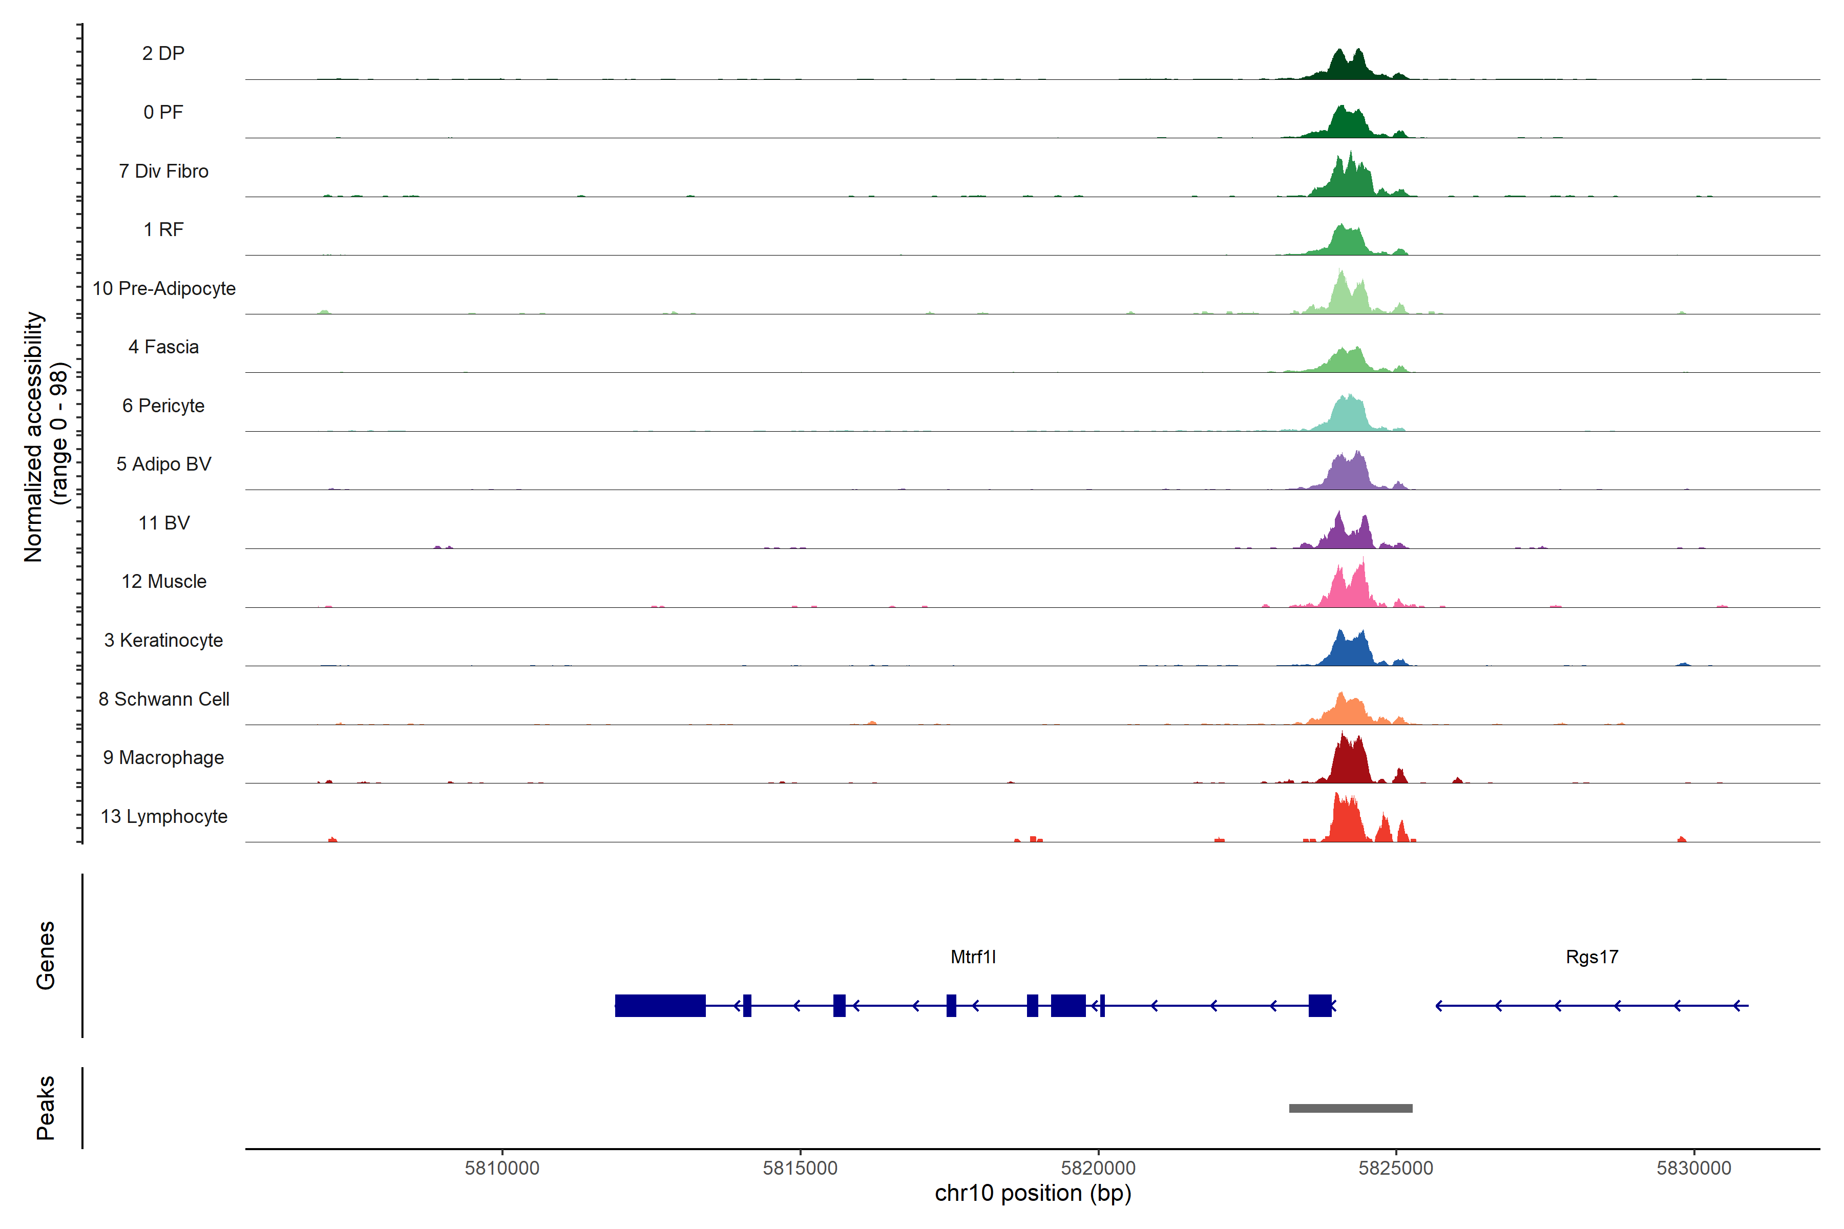Image resolution: width=1844 pixels, height=1229 pixels.
Task: Click the 5820000 axis tick label
Action: (x=1098, y=1168)
